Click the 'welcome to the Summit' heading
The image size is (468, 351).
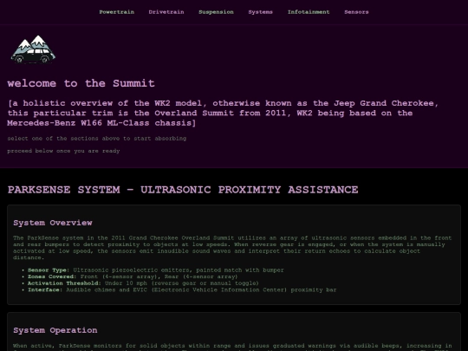coord(81,83)
